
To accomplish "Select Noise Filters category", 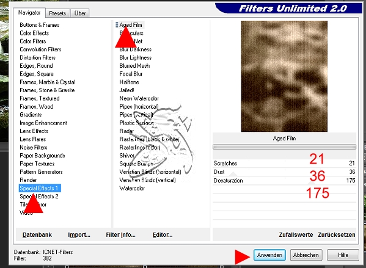I will tap(34, 147).
